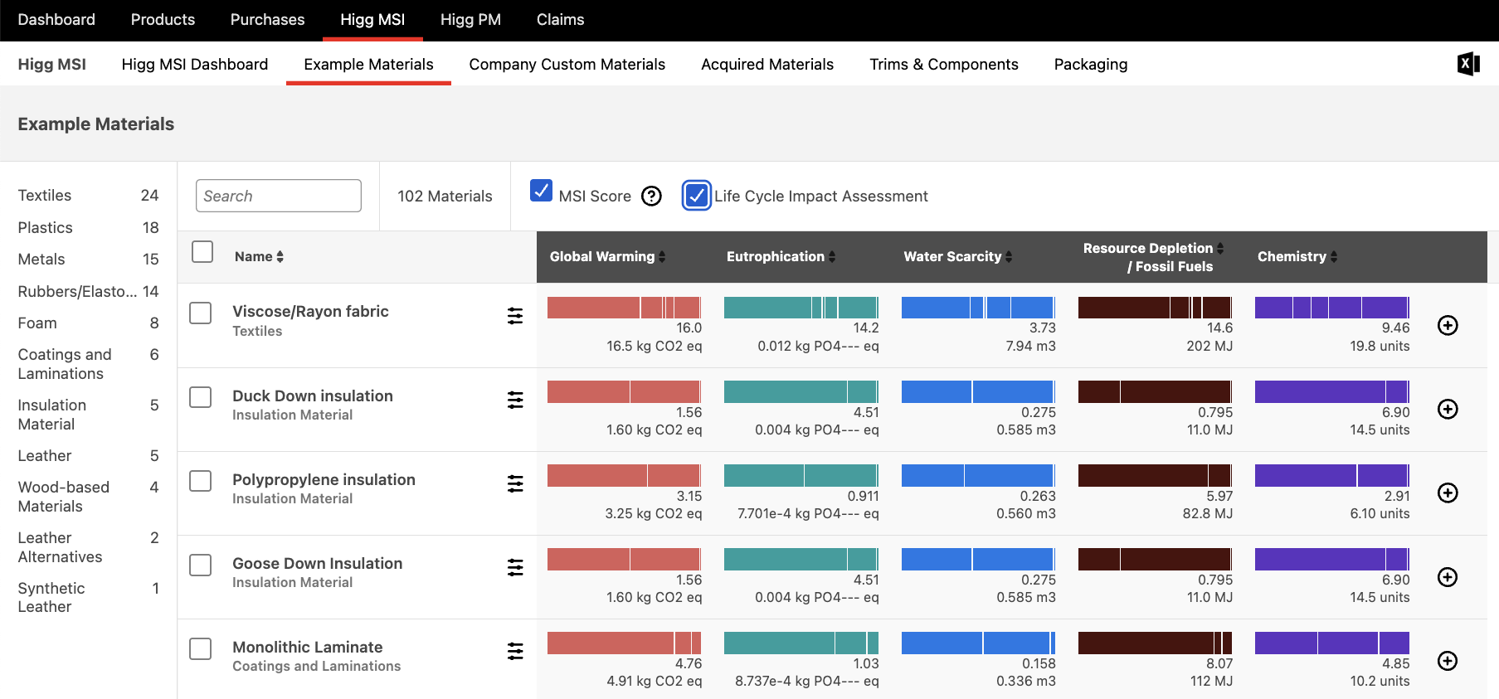Select the Goose Down Insulation checkbox
Image resolution: width=1499 pixels, height=699 pixels.
tap(200, 565)
